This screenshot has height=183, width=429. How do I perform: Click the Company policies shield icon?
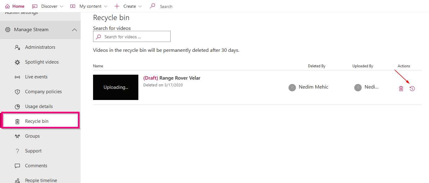17,92
